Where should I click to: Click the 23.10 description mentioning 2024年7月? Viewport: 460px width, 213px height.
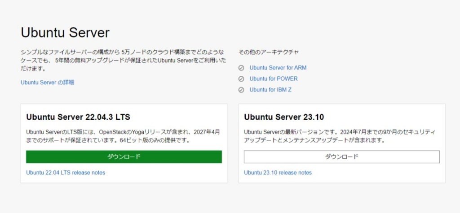click(340, 136)
